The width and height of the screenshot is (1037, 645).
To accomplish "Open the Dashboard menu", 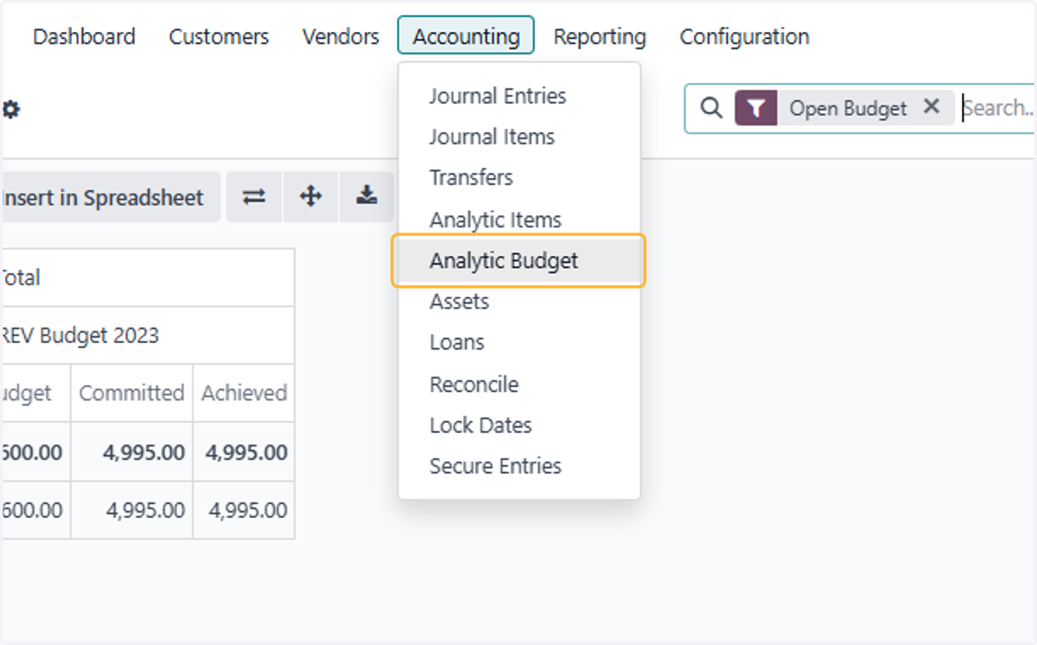I will pos(84,36).
